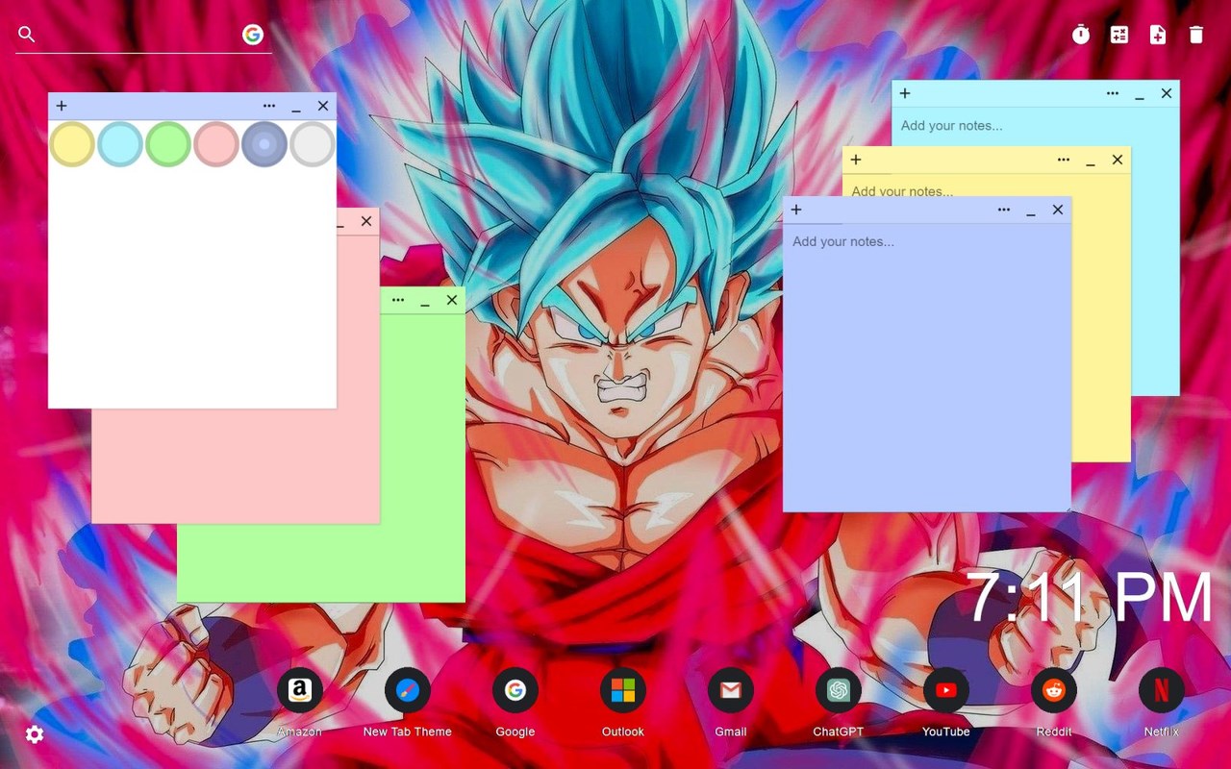Minimize the purple note
Screen dimensions: 1231x769
tap(1031, 211)
